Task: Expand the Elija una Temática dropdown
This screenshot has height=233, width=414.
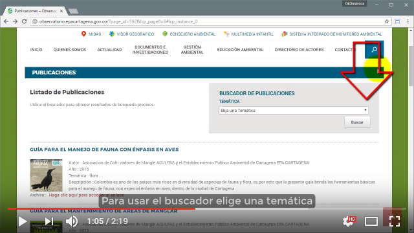Action: click(293, 111)
